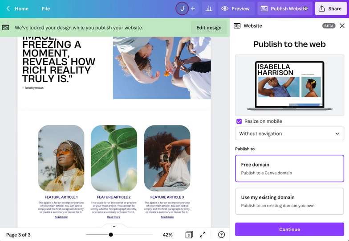Image resolution: width=349 pixels, height=241 pixels.
Task: Click the Edit design button
Action: pyautogui.click(x=209, y=28)
